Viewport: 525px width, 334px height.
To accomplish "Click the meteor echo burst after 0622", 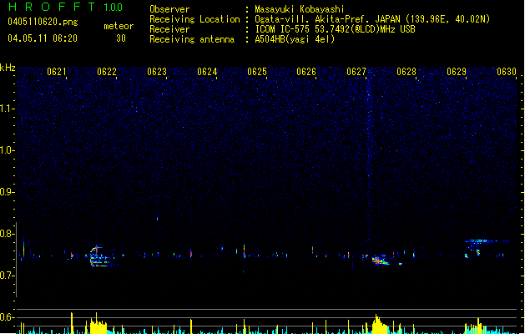I will [x=100, y=256].
